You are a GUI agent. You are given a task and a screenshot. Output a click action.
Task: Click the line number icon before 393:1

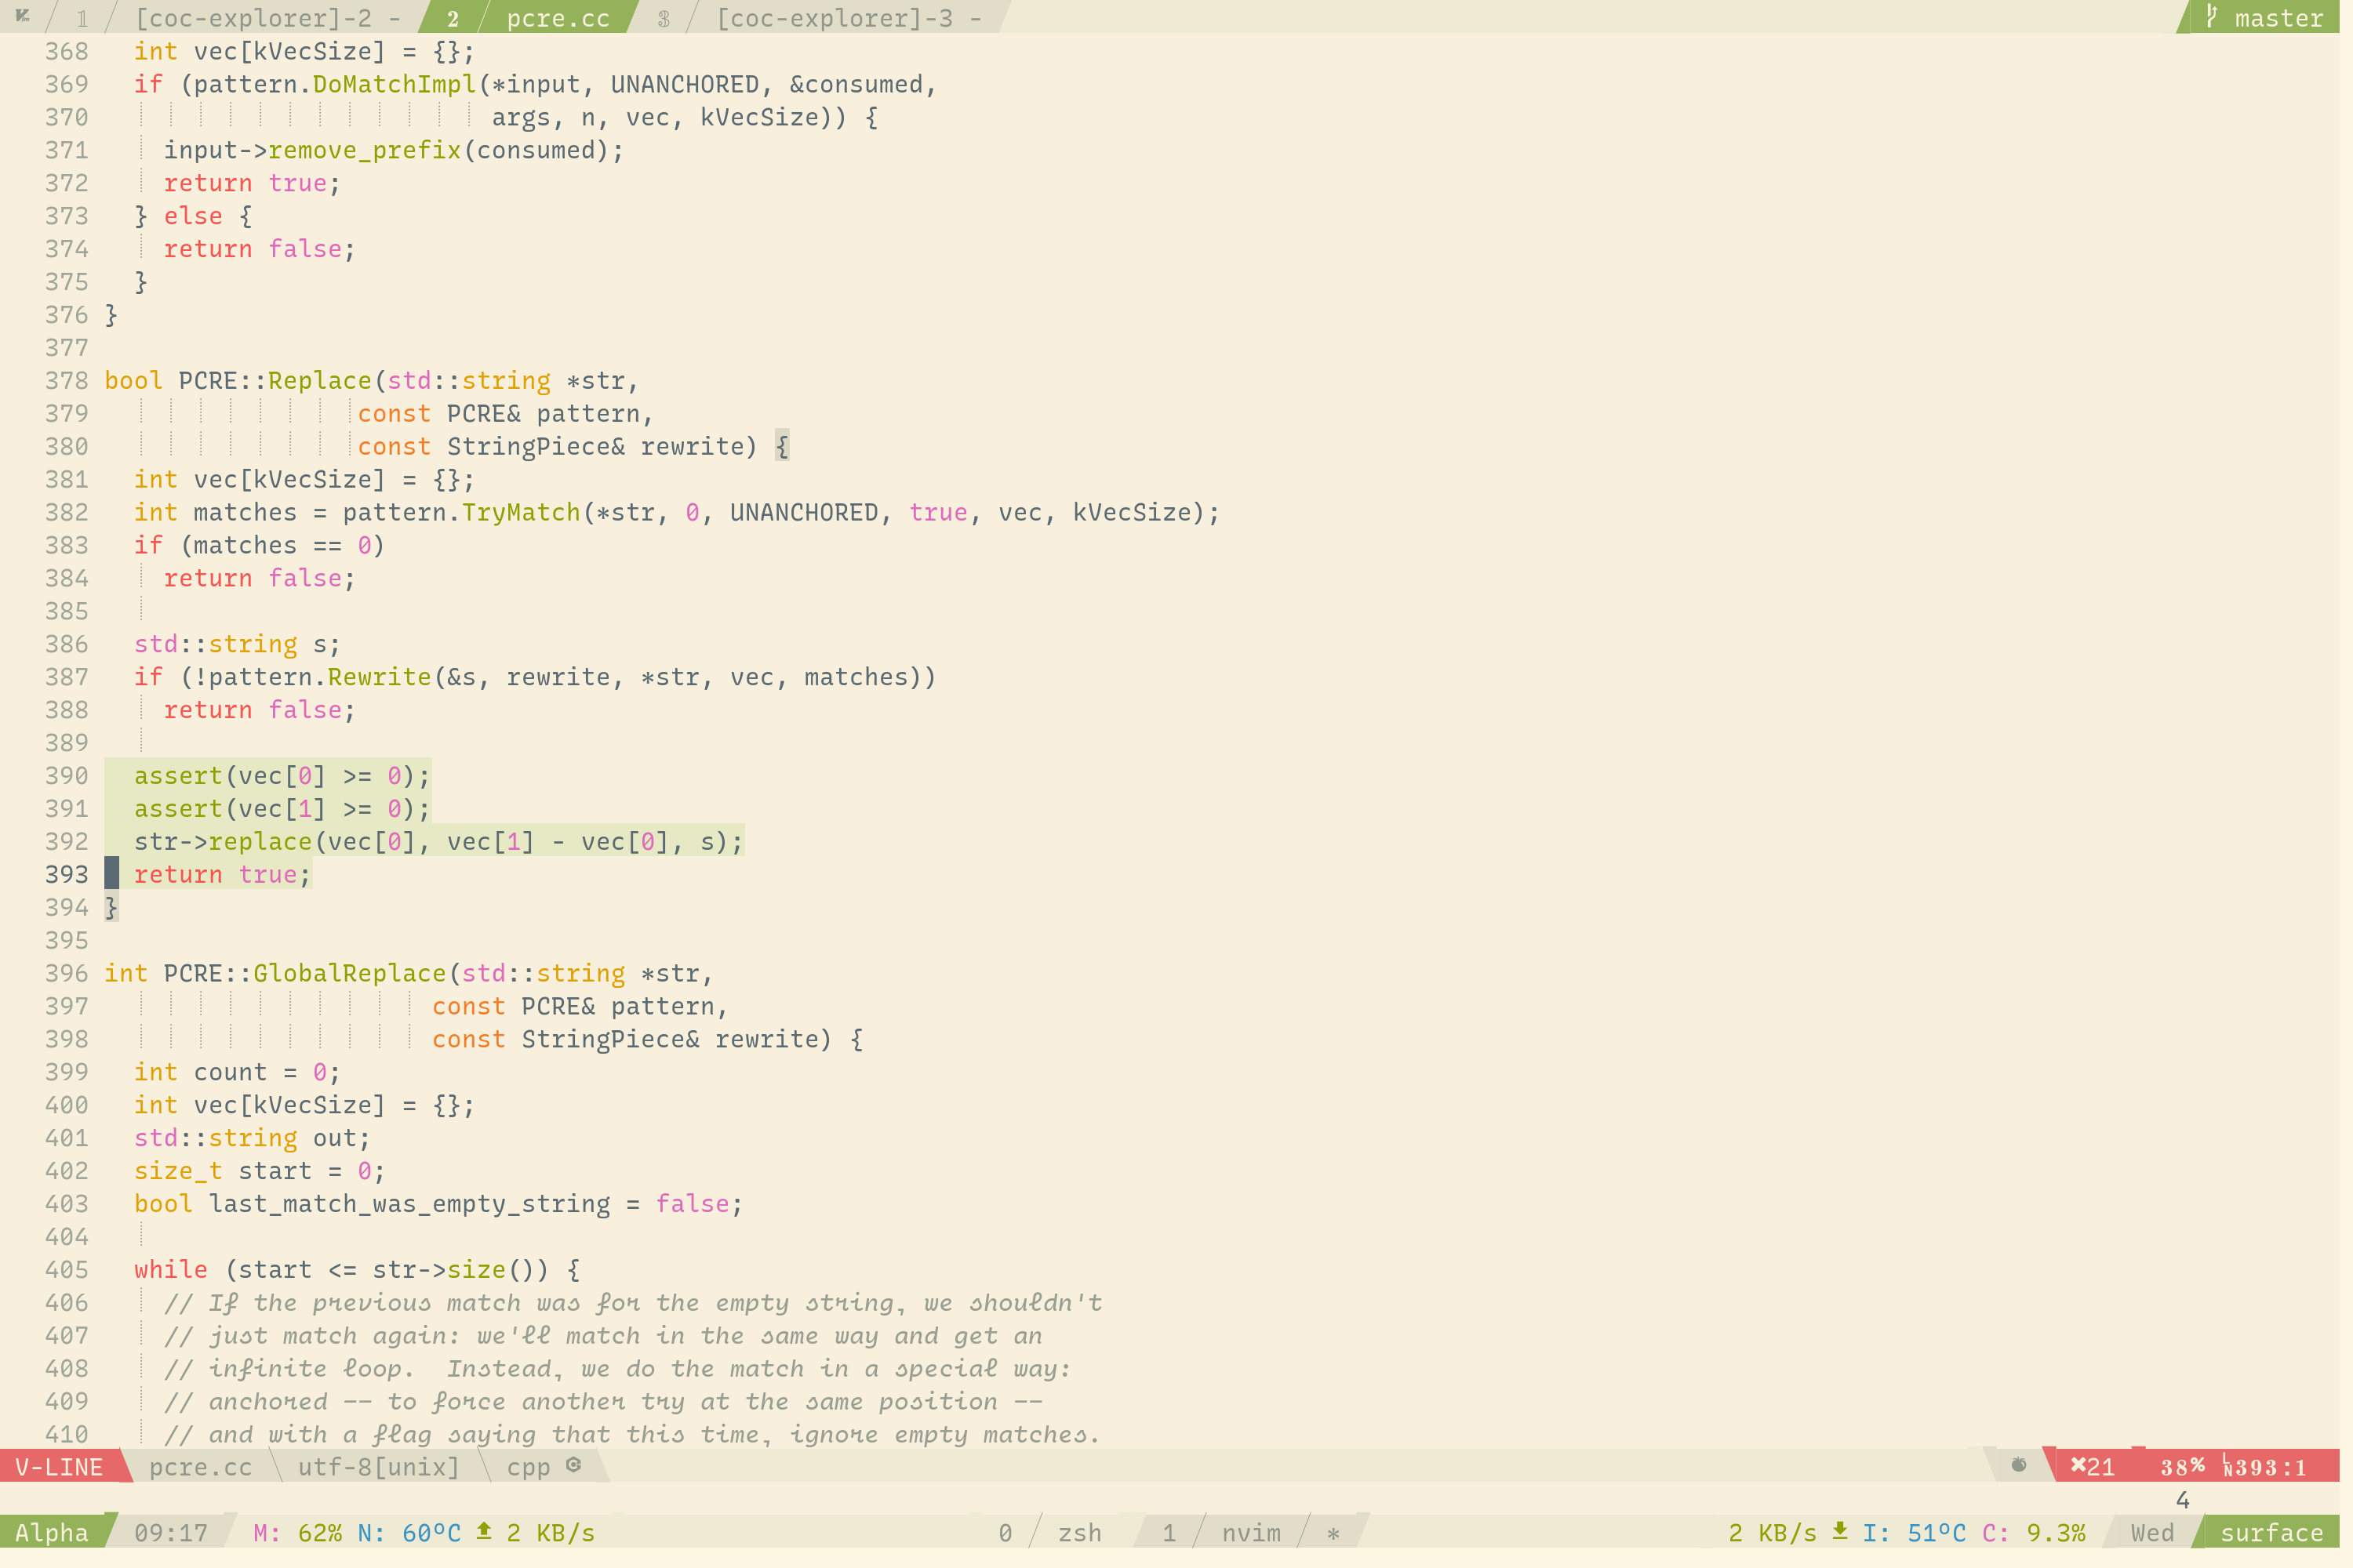point(2229,1466)
